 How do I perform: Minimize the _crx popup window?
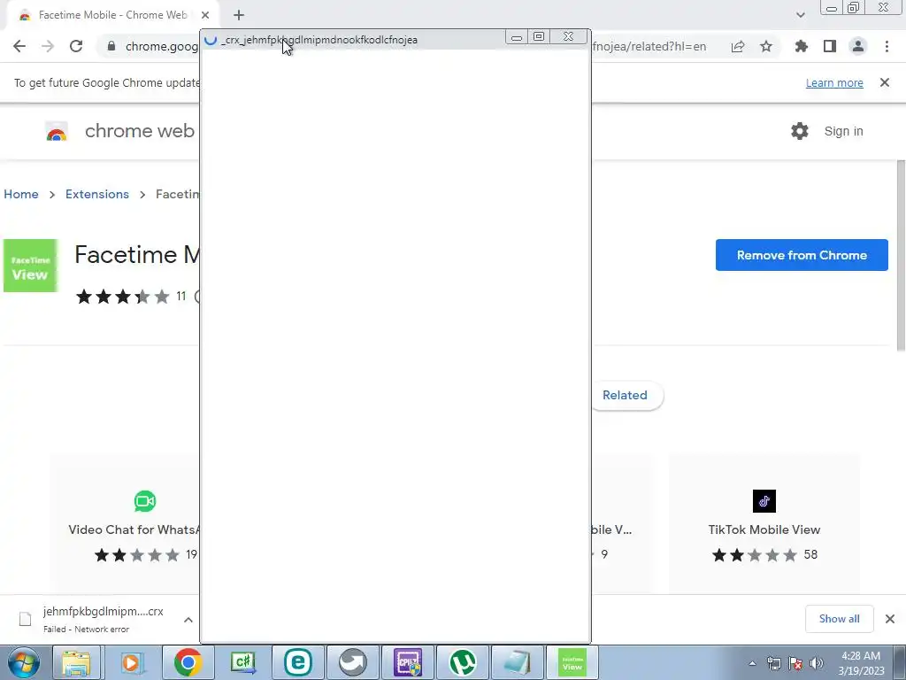click(x=517, y=37)
